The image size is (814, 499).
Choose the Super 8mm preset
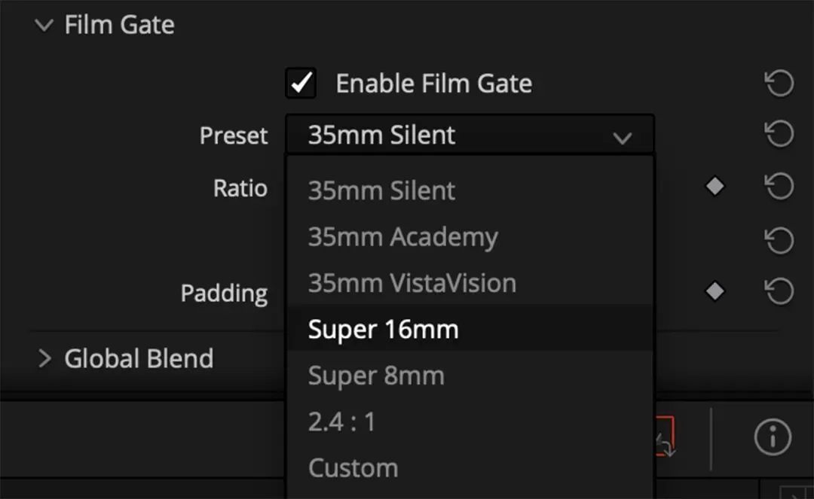(375, 376)
